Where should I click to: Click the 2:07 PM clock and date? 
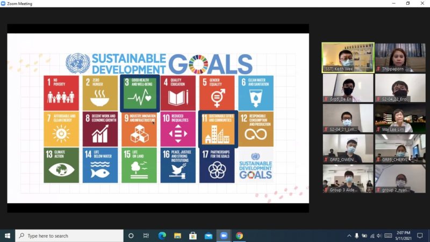404,236
